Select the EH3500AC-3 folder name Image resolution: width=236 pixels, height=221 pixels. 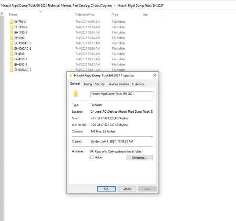23,43
